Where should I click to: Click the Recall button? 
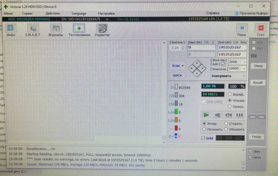[258, 83]
